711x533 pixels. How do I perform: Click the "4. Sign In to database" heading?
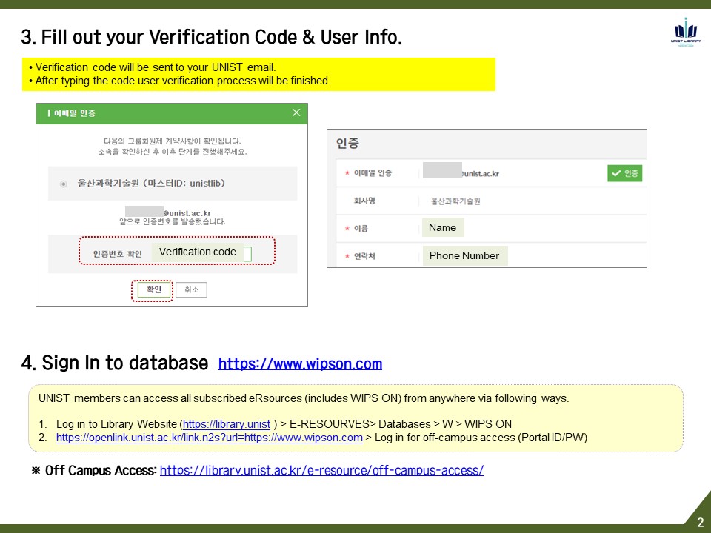(115, 363)
